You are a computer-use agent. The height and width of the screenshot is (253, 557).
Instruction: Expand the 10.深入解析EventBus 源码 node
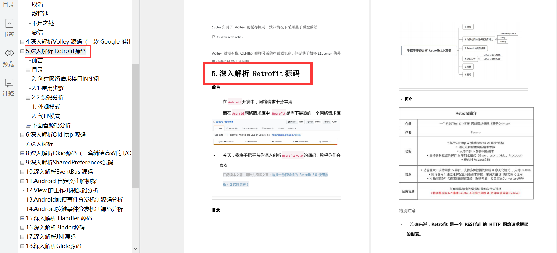pos(22,172)
